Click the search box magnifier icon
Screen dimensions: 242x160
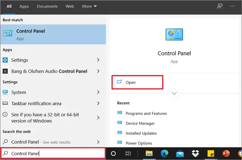pos(5,153)
